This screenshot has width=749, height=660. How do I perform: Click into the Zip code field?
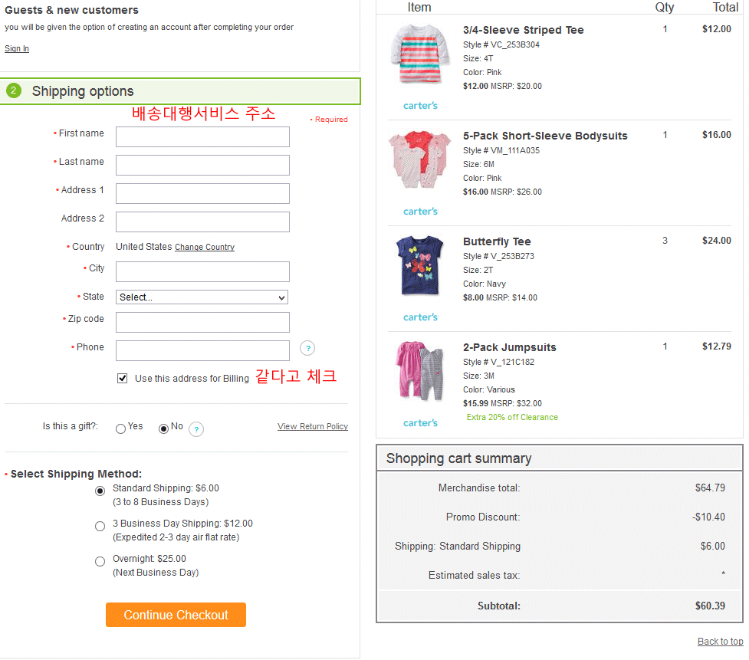202,322
